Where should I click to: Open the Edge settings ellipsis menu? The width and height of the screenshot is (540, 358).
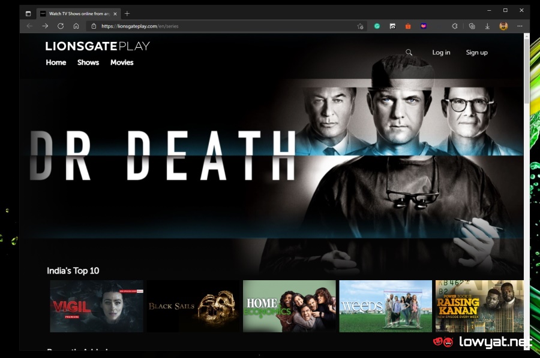[x=520, y=26]
